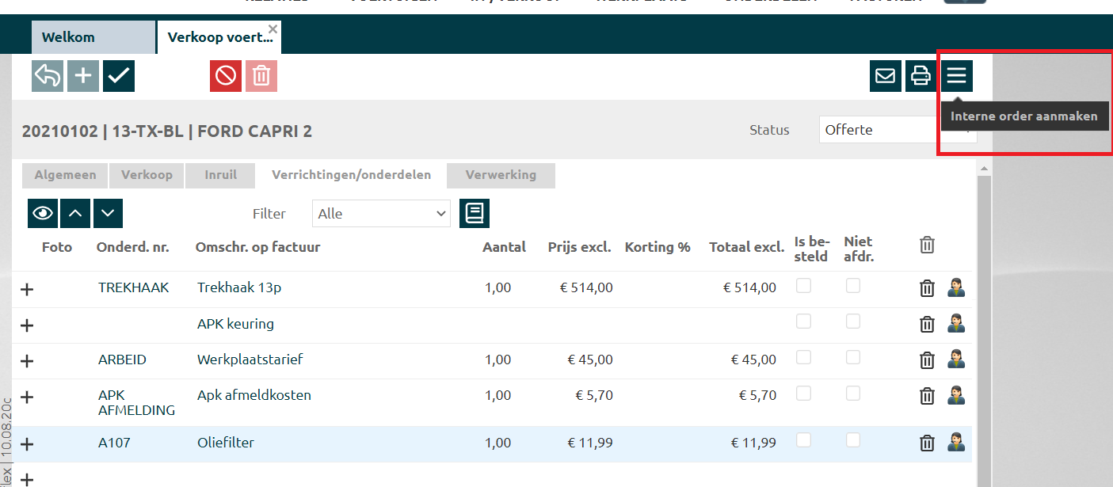Open the hamburger menu icon
This screenshot has height=487, width=1113.
pyautogui.click(x=957, y=76)
